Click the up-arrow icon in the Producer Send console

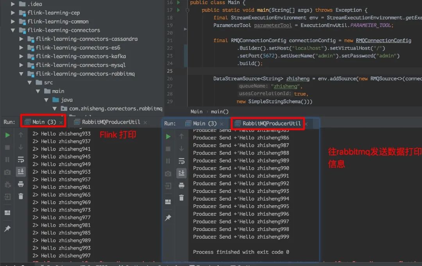pos(181,137)
